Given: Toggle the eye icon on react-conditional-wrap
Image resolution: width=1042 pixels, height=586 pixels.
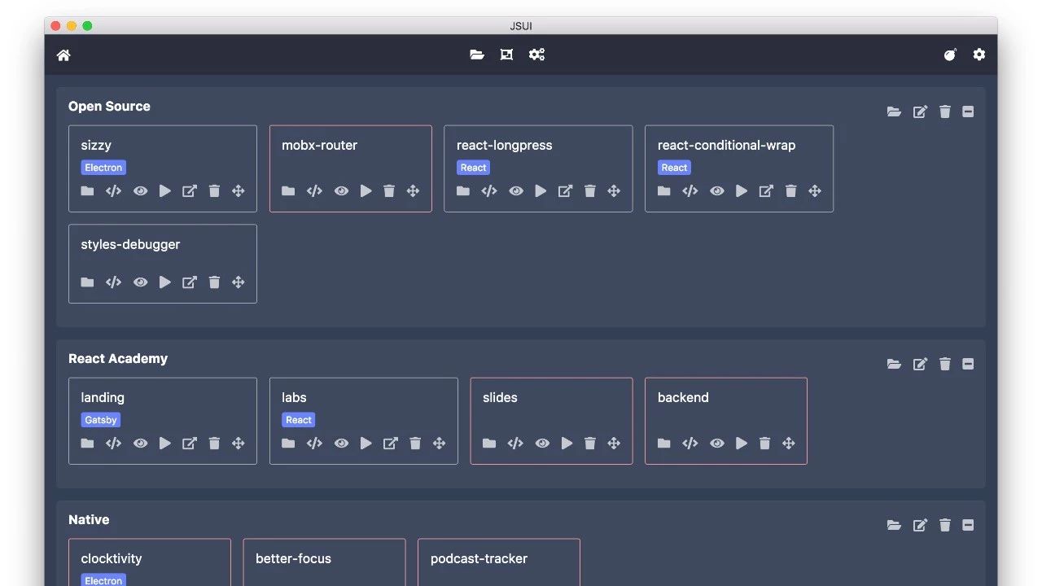Looking at the screenshot, I should click(x=717, y=190).
